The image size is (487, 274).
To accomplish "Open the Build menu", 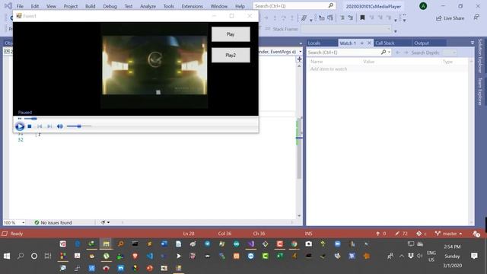I will click(91, 6).
